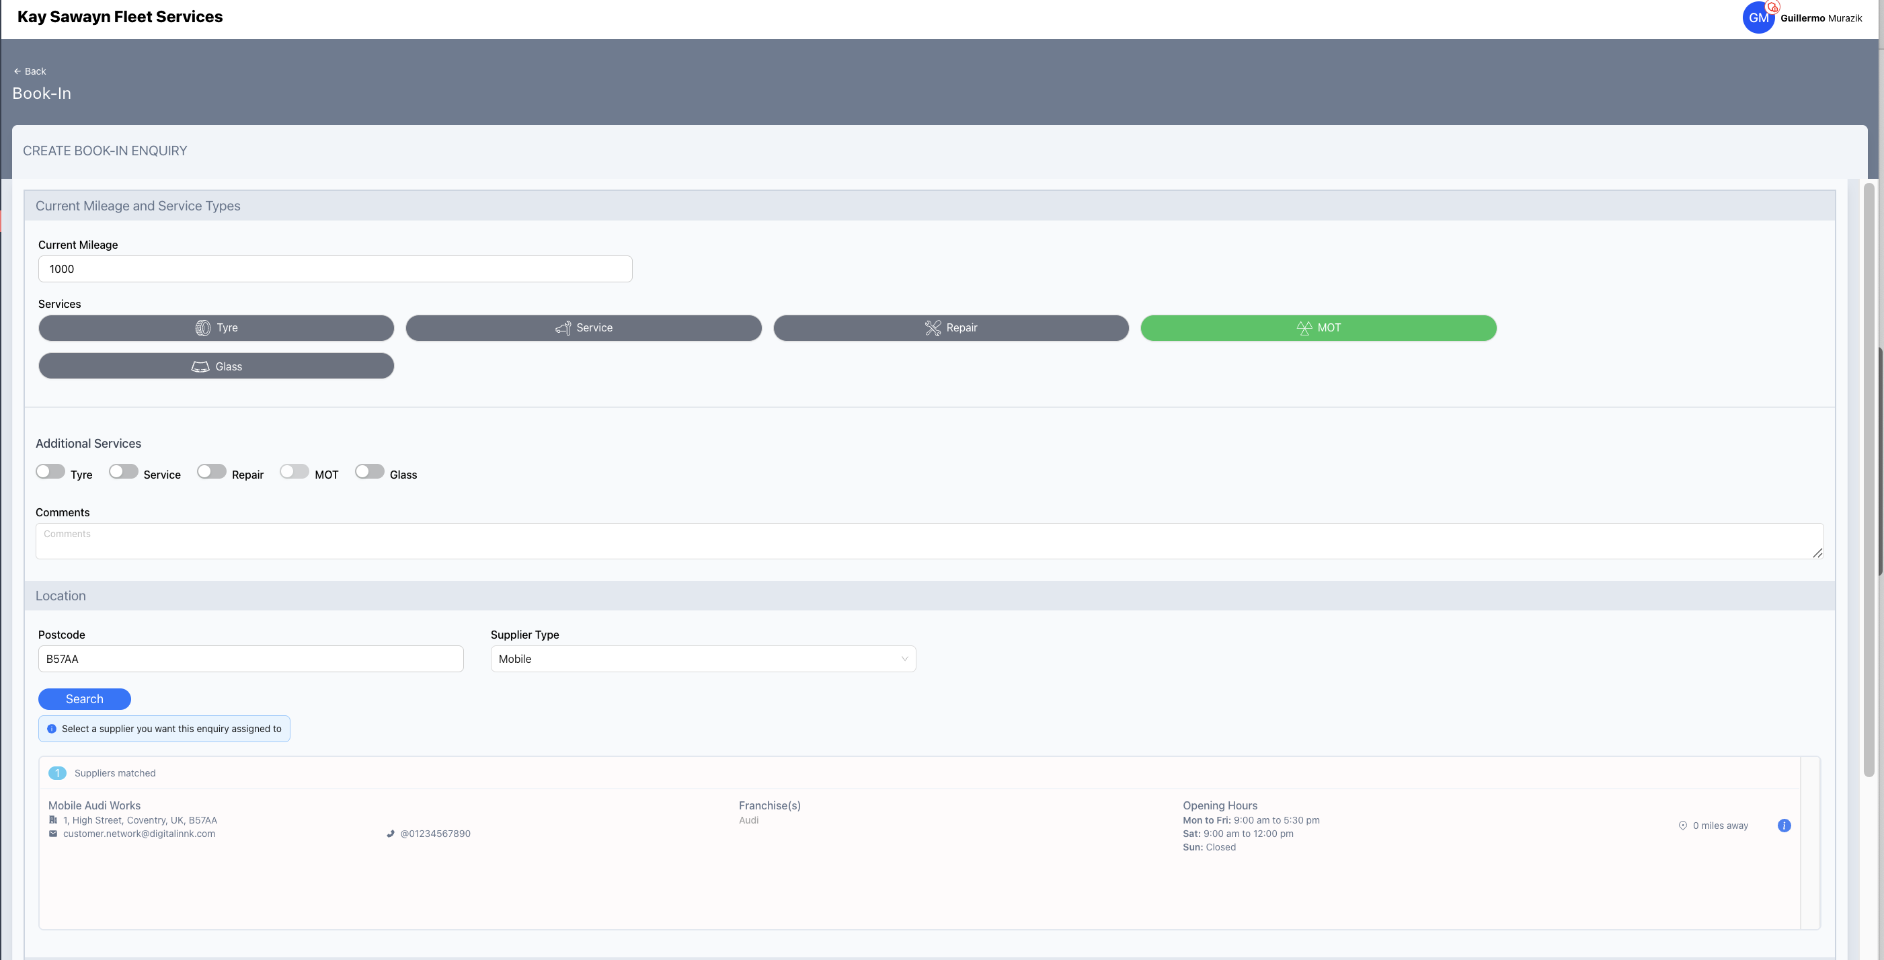Open GM user avatar menu
The height and width of the screenshot is (960, 1884).
[x=1758, y=17]
